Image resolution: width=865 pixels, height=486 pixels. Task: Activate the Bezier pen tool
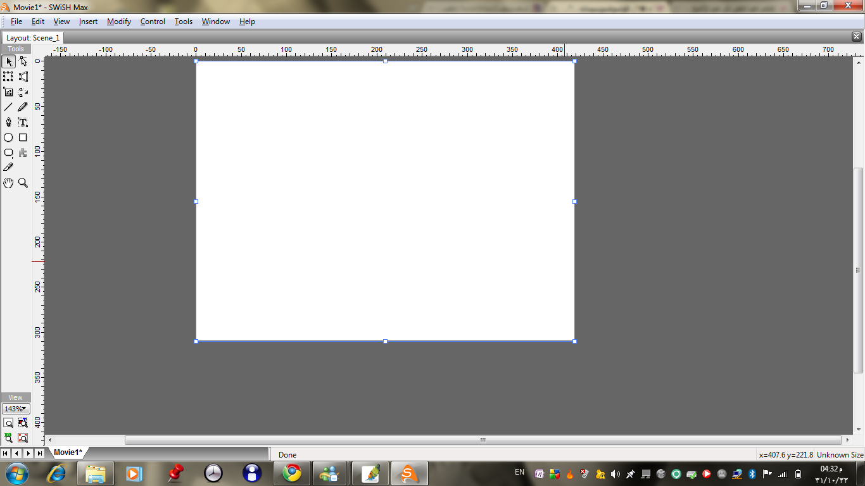click(8, 122)
